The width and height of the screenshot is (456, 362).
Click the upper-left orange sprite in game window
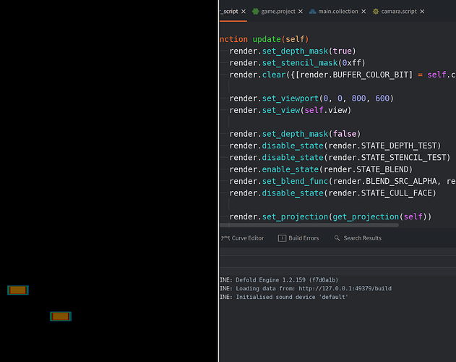point(18,290)
